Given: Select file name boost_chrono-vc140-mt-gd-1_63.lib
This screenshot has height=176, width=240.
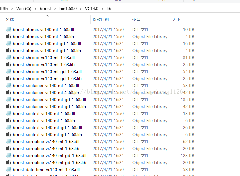Looking at the screenshot, I should [x=47, y=78].
